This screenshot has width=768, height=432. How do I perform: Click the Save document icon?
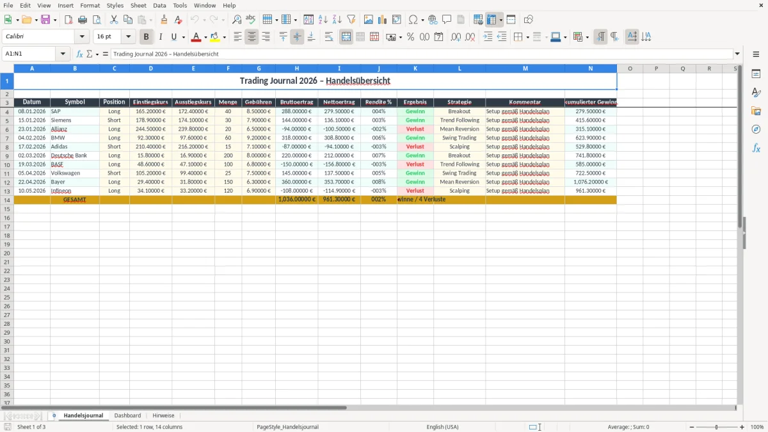tap(45, 20)
